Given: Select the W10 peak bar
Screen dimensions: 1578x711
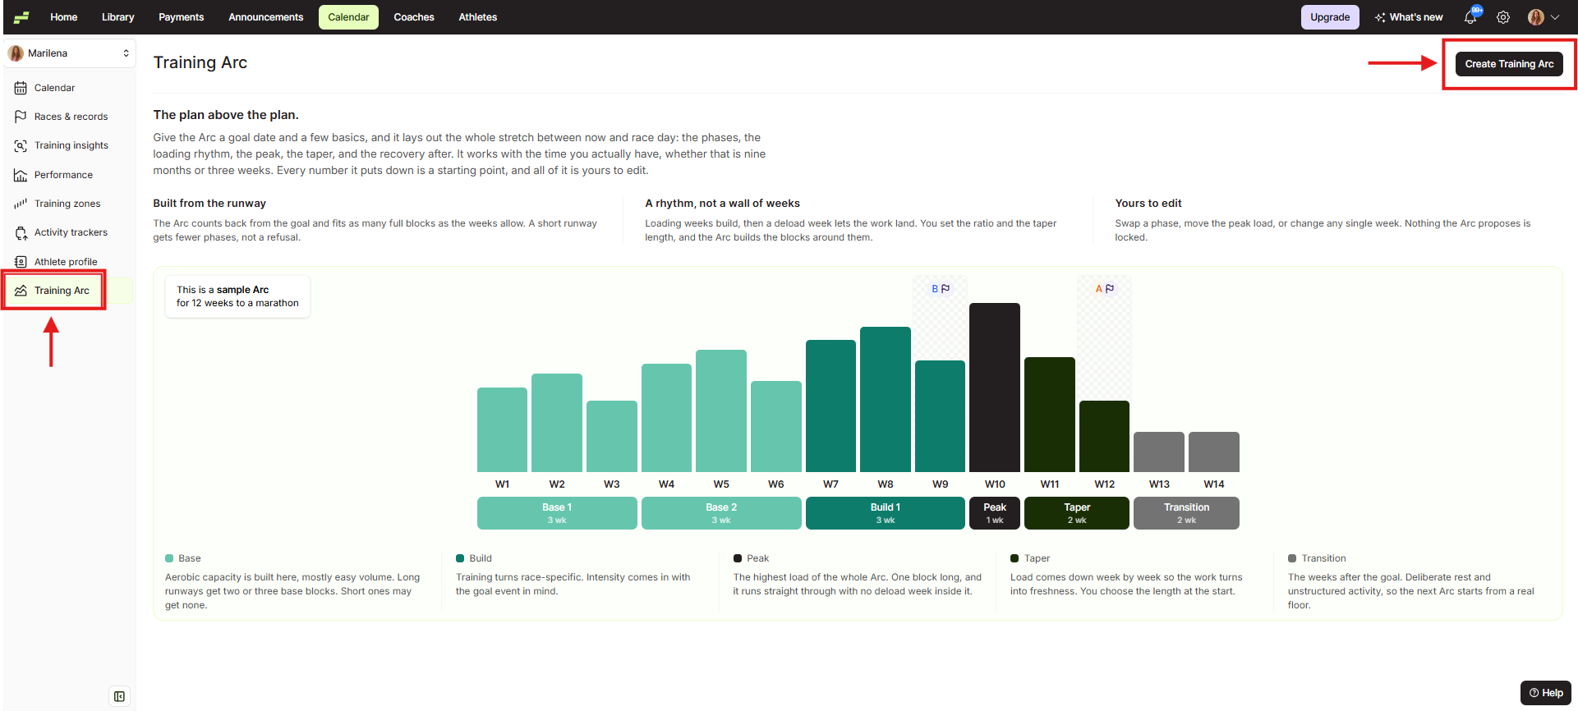Looking at the screenshot, I should point(995,388).
